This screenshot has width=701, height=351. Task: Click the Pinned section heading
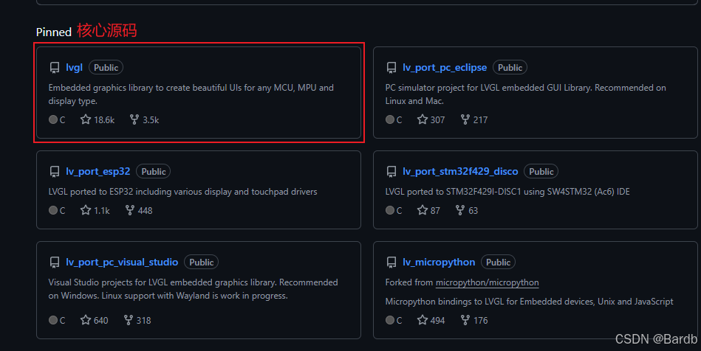(x=54, y=32)
